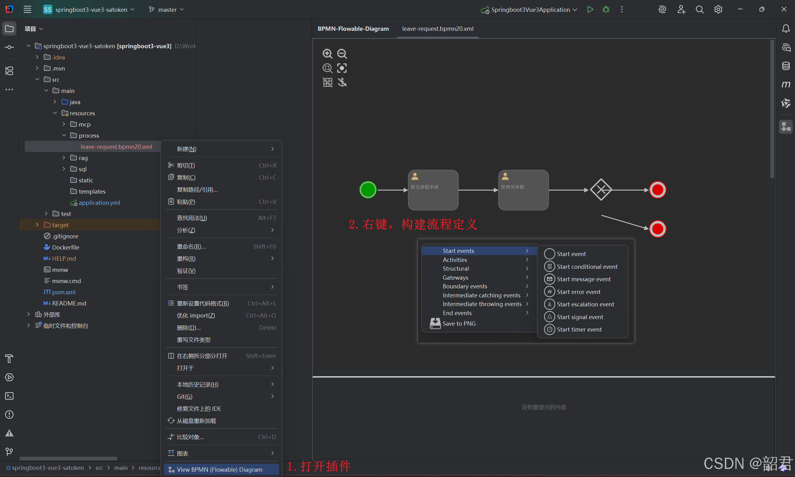795x477 pixels.
Task: Toggle the grid display icon
Action: tap(327, 82)
